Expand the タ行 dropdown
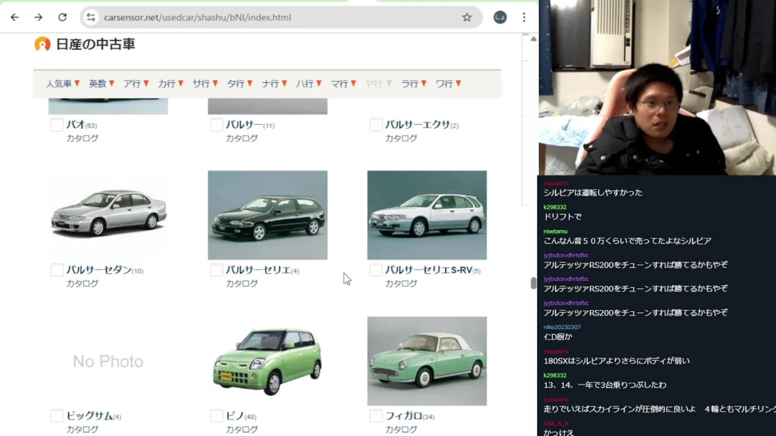Screen dimensions: 776x436 (x=240, y=84)
